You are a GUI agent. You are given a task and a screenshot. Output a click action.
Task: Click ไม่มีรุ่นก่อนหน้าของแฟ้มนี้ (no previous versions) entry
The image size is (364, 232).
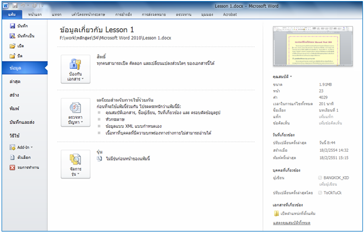tap(128, 158)
